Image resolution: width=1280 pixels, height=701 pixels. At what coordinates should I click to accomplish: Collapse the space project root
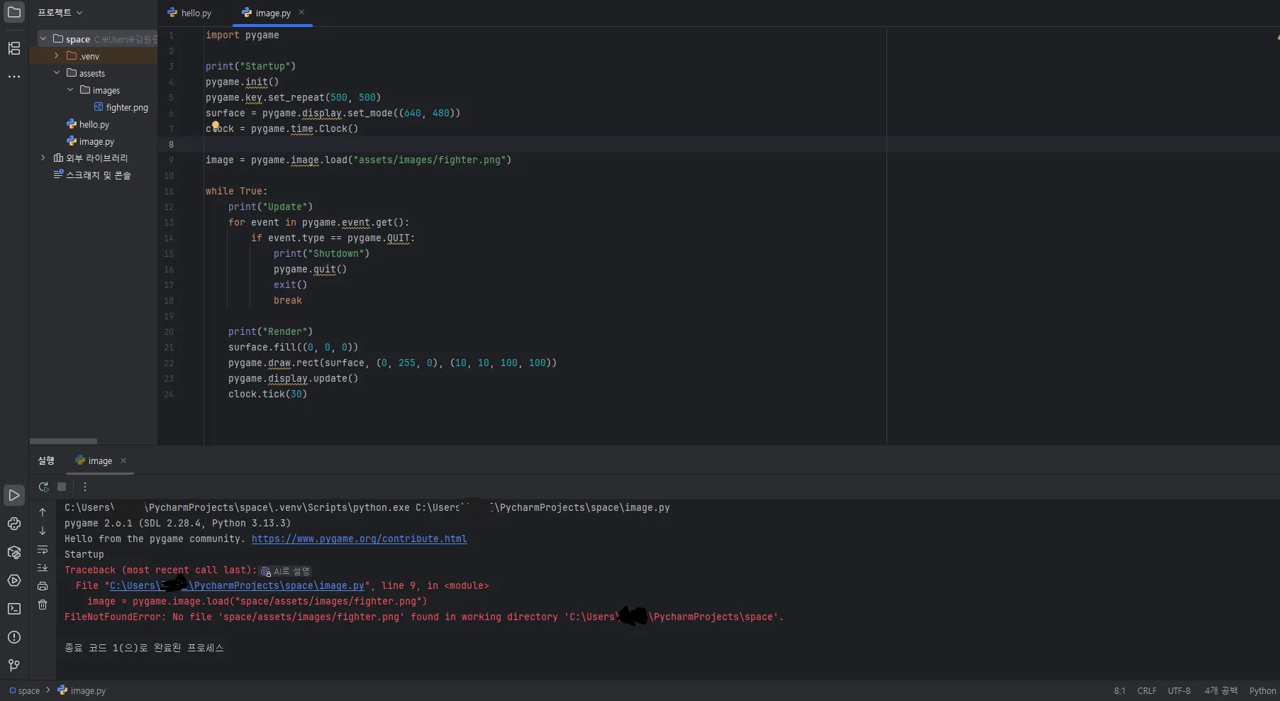[x=43, y=39]
